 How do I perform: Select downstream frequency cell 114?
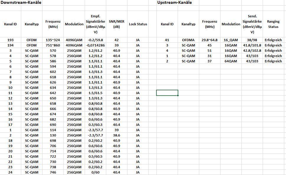(53, 130)
